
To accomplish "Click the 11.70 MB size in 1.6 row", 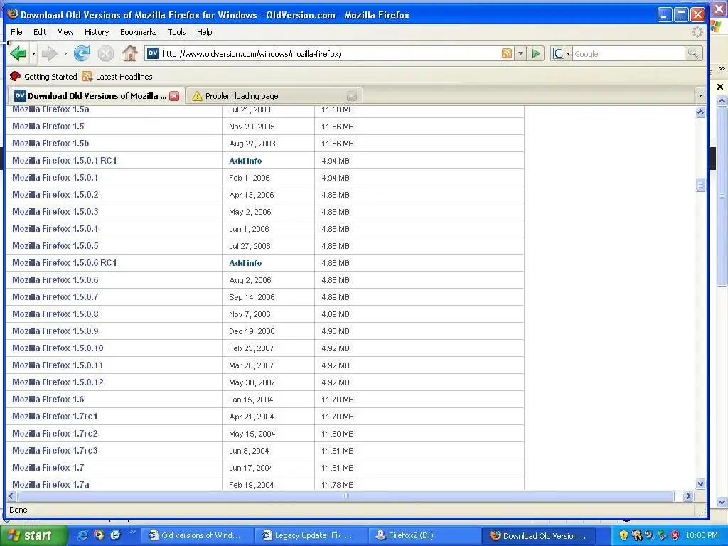I will pyautogui.click(x=338, y=400).
